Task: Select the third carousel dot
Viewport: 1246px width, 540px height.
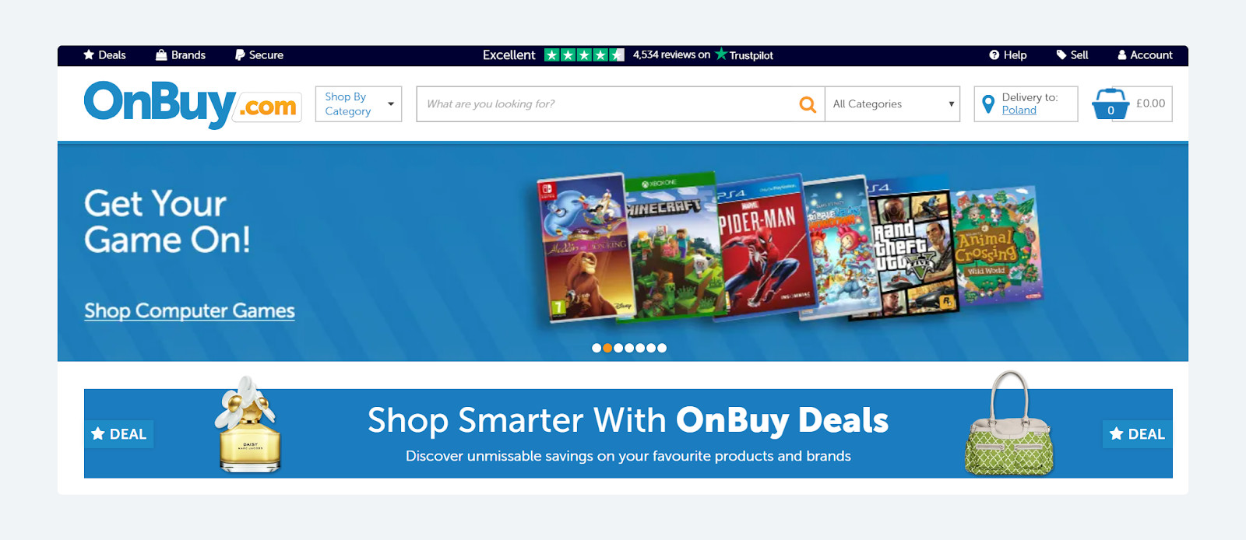Action: pos(618,348)
